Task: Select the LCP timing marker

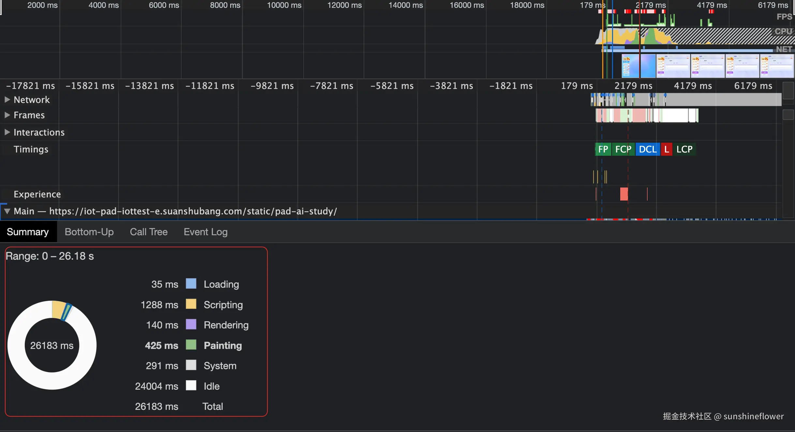Action: 684,149
